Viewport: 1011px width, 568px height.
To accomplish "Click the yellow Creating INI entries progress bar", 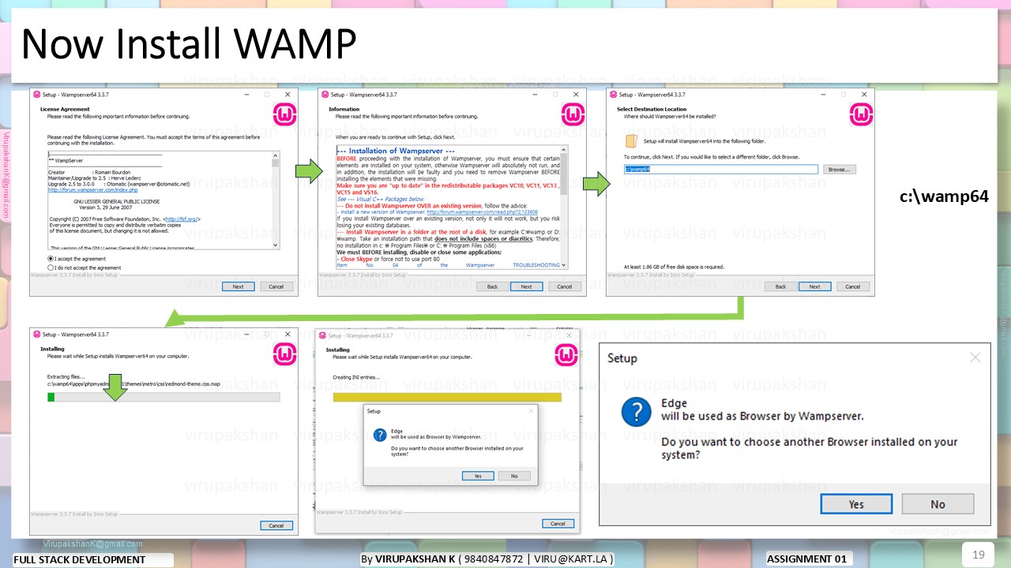I will click(447, 397).
